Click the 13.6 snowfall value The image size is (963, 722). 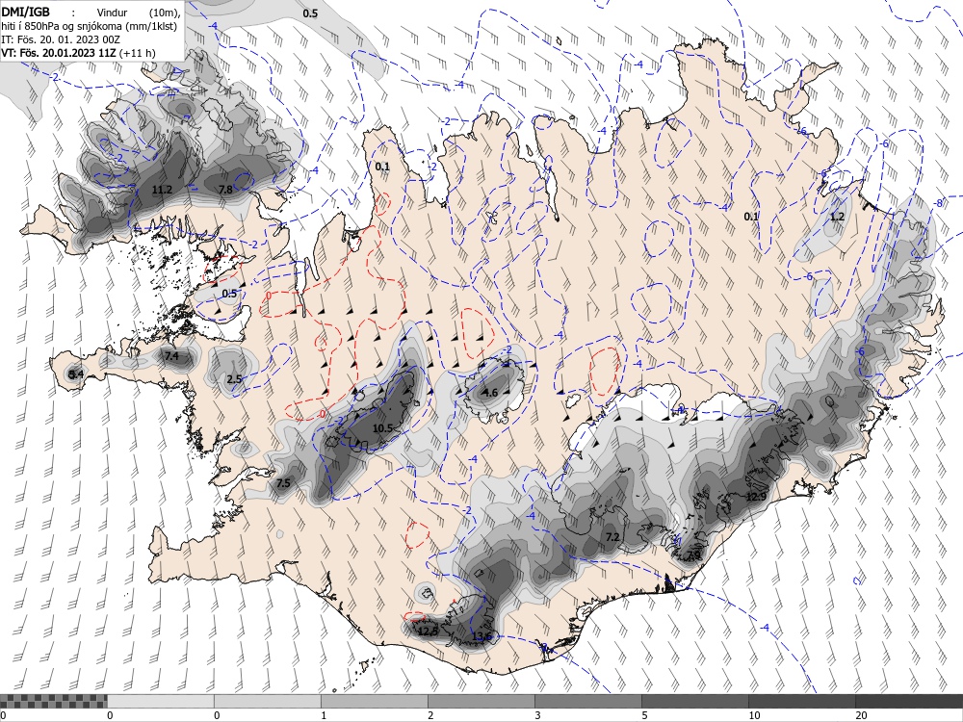482,636
